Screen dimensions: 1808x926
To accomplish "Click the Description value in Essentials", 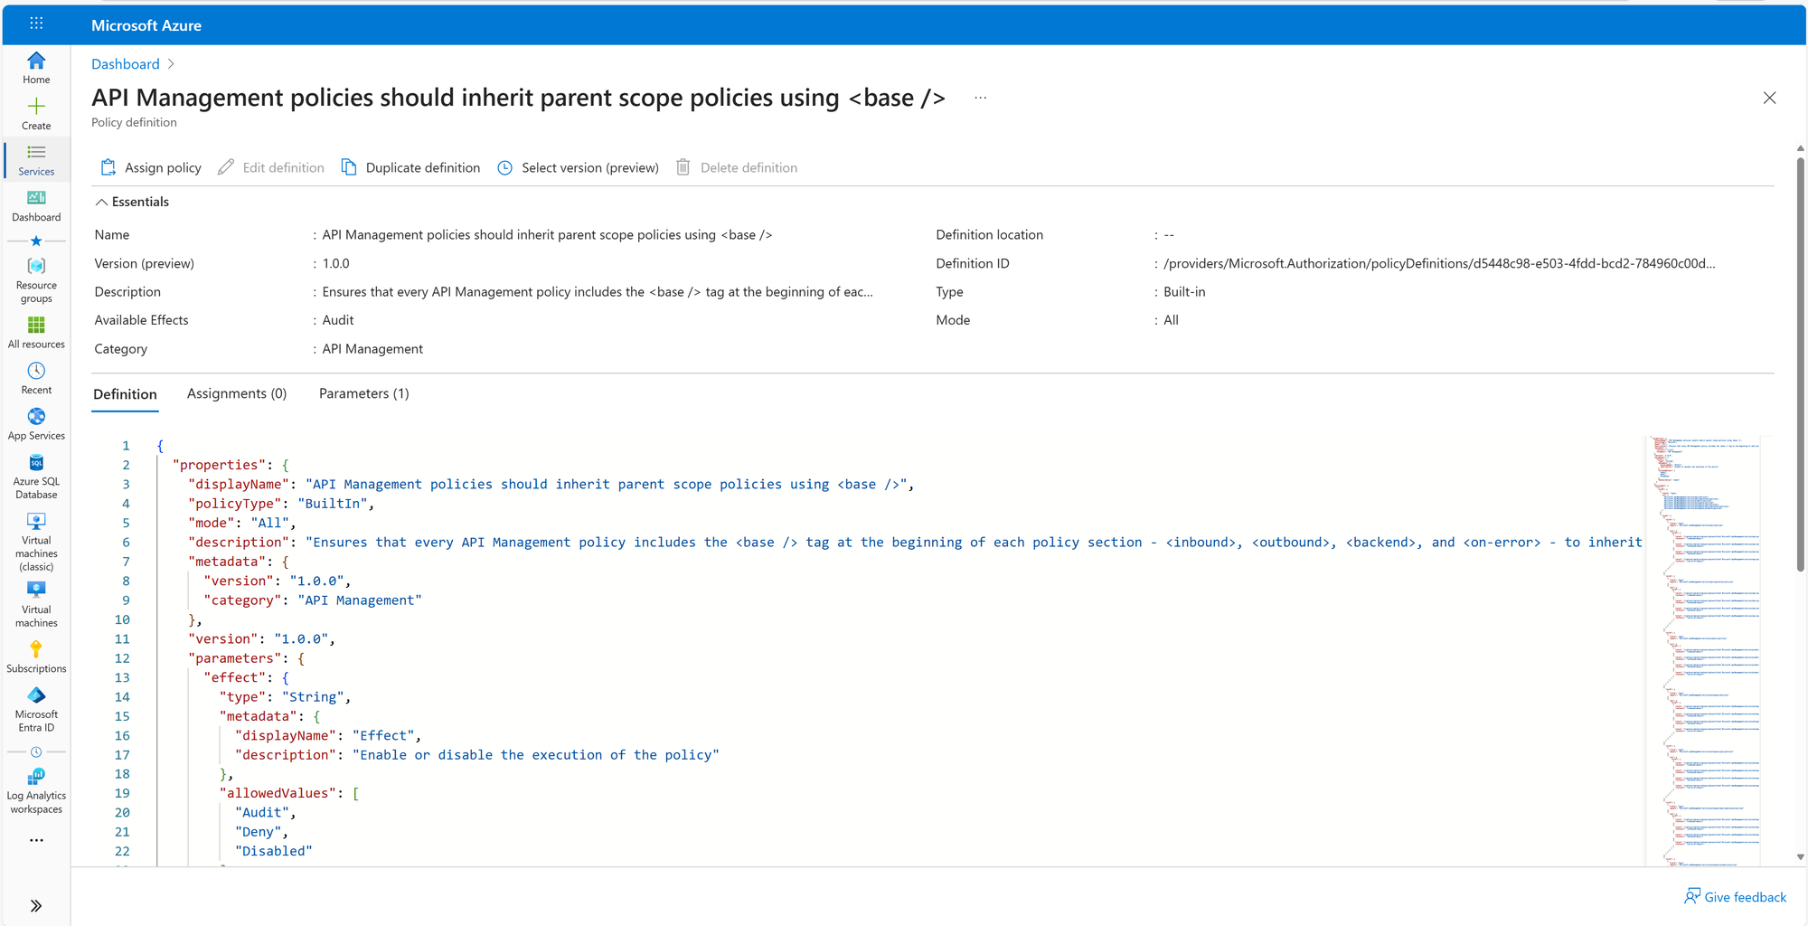I will [x=598, y=292].
